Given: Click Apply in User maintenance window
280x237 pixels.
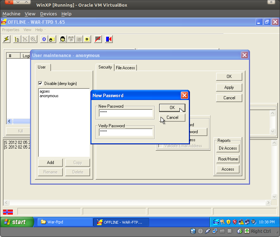Looking at the screenshot, I should (229, 87).
